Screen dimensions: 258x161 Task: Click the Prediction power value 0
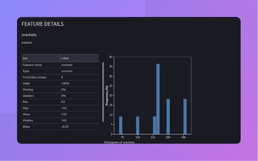pos(62,77)
